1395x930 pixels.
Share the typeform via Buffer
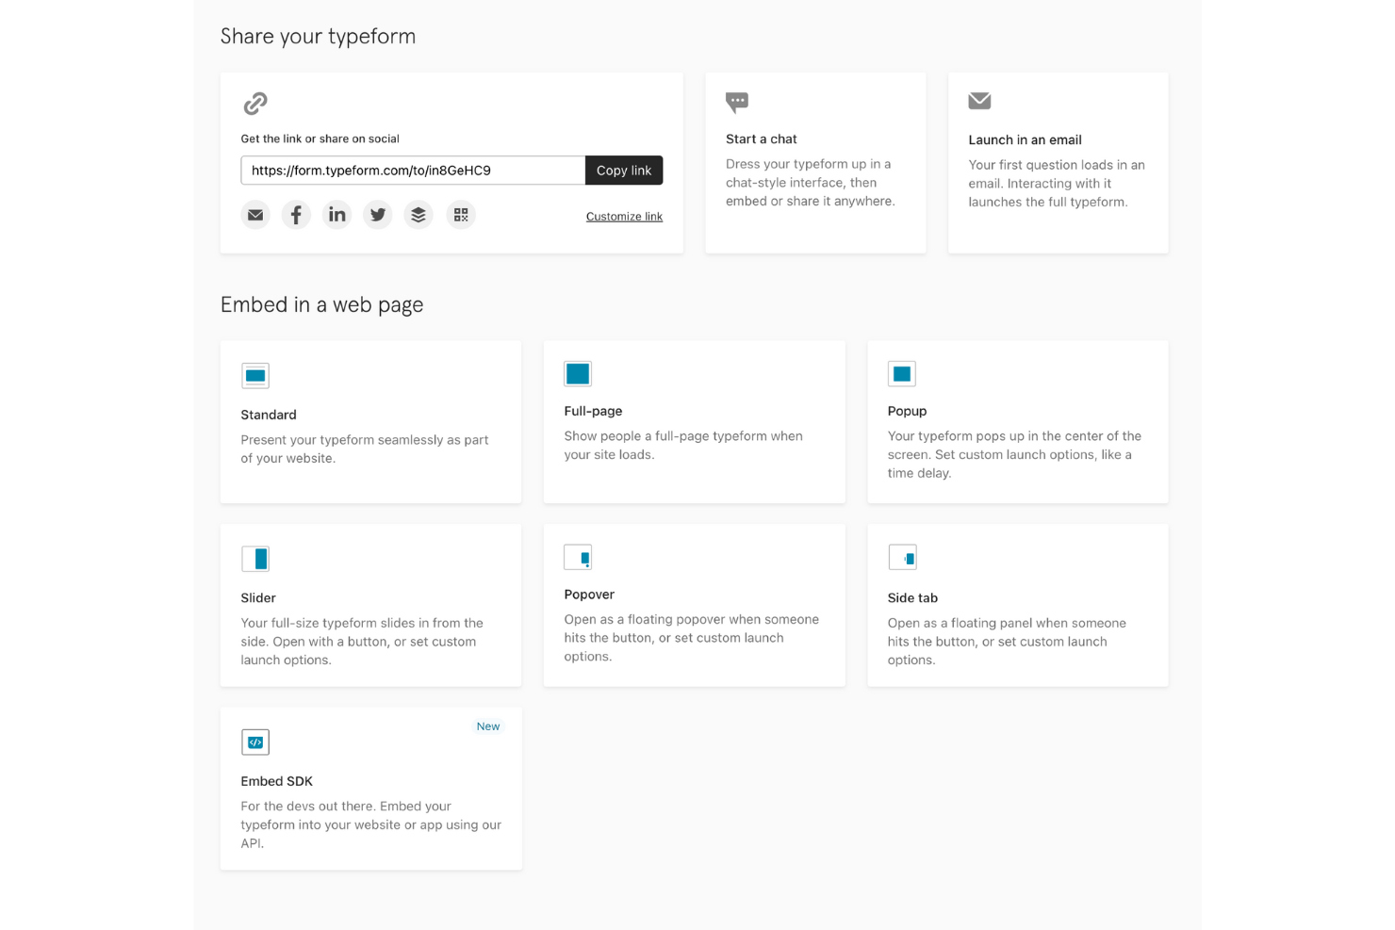[x=418, y=214]
